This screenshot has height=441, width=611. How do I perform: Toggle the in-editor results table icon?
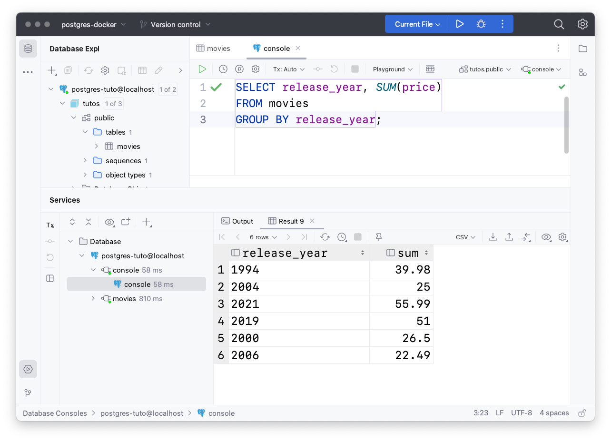coord(430,69)
